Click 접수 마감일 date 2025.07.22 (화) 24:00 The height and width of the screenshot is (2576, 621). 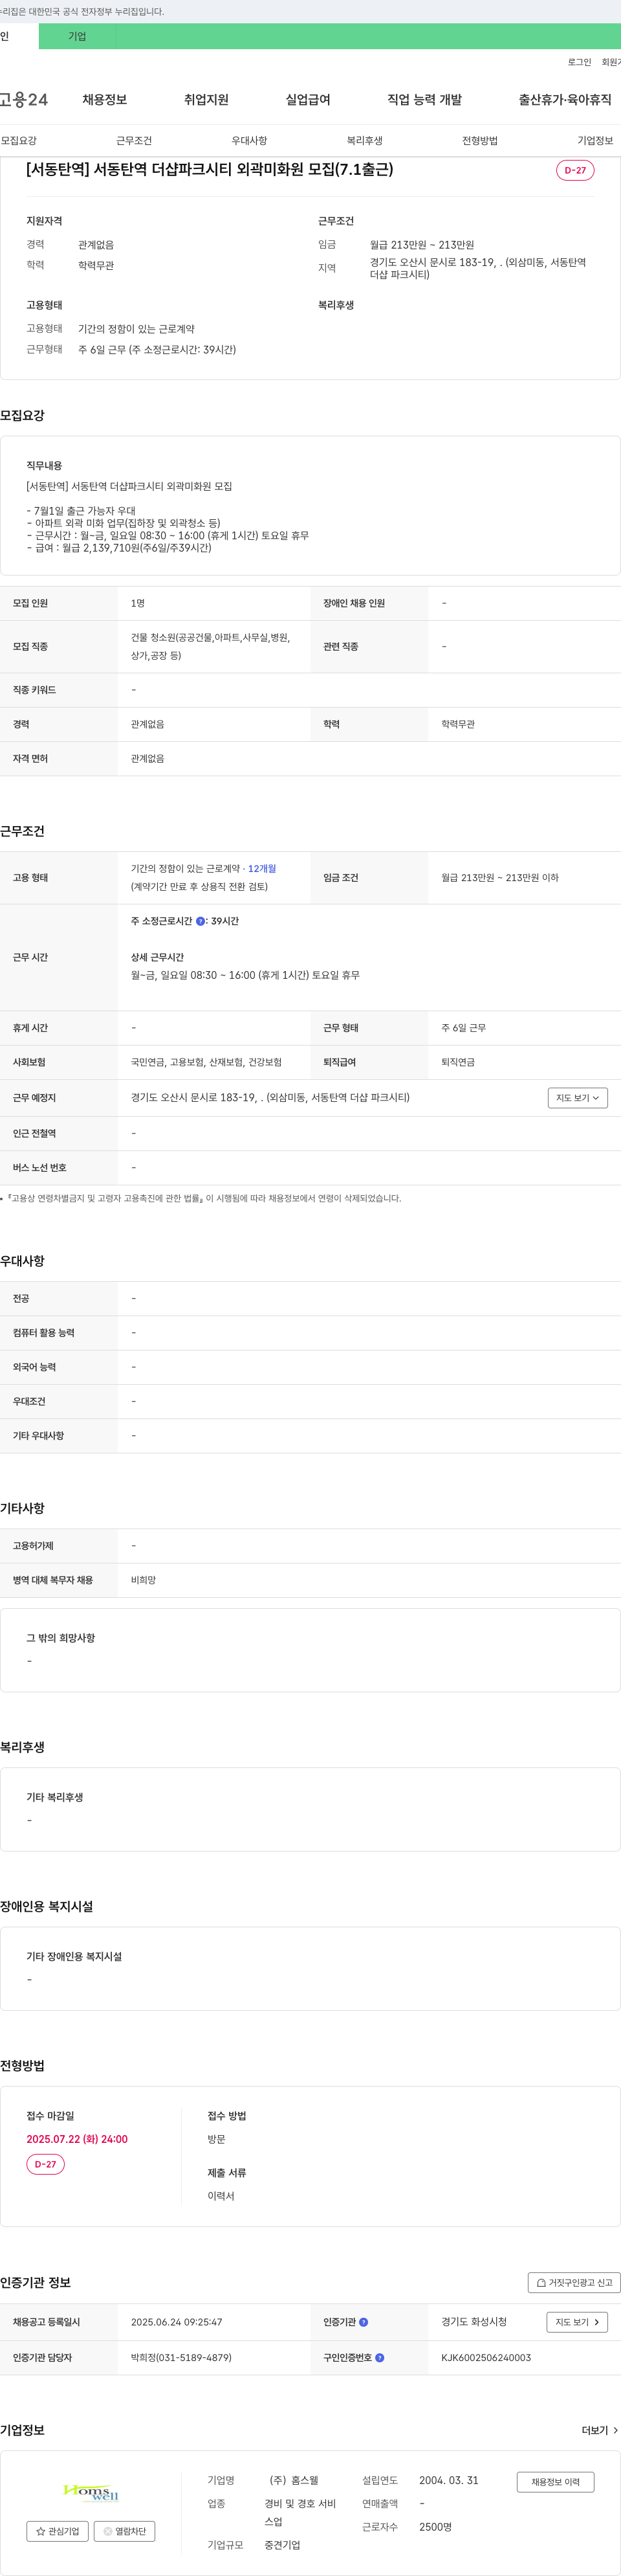[x=77, y=2139]
